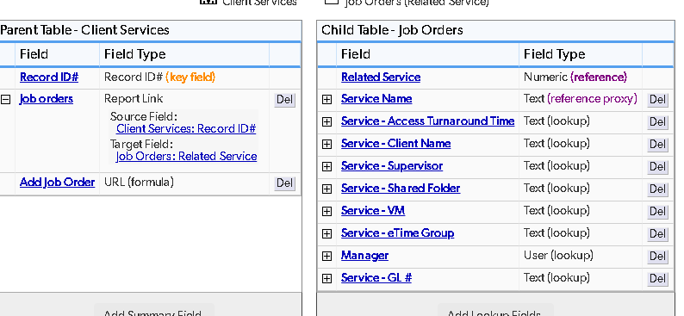Collapse the Job orders row
Screen dimensions: 684x316
[5, 100]
